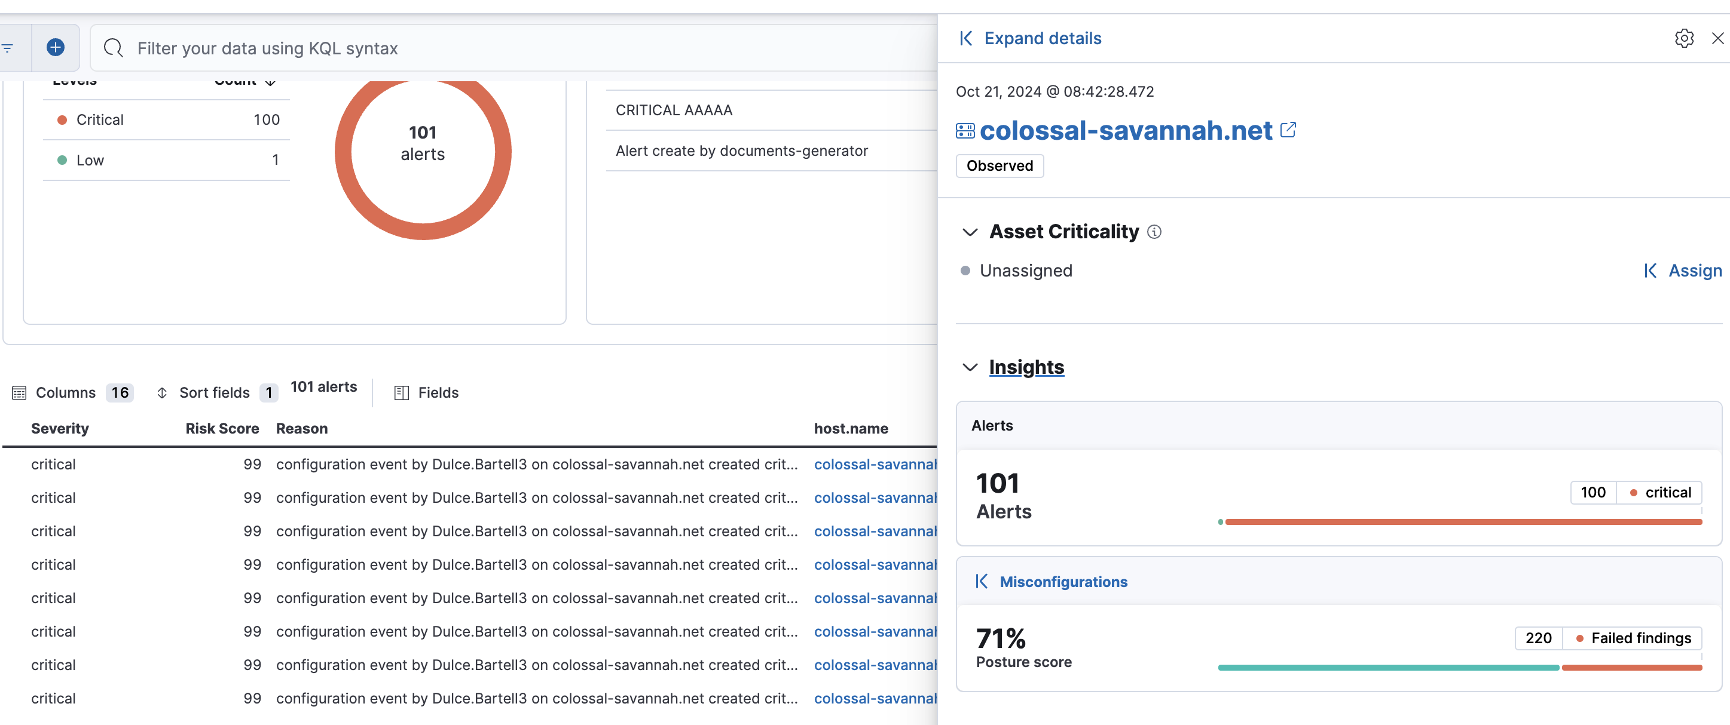Click the Fields button icon in toolbar

point(402,392)
